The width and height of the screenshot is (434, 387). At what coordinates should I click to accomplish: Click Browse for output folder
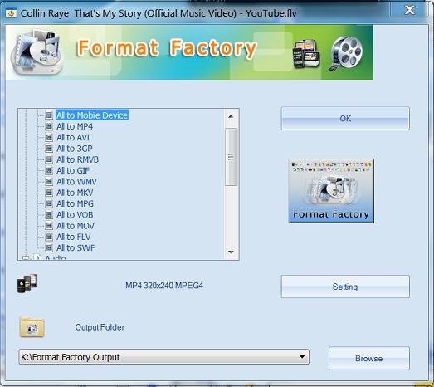[369, 359]
